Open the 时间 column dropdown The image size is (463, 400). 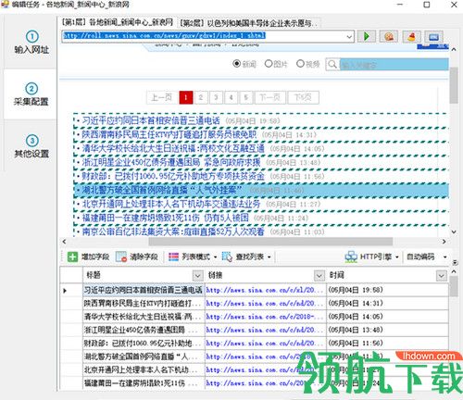[x=442, y=276]
